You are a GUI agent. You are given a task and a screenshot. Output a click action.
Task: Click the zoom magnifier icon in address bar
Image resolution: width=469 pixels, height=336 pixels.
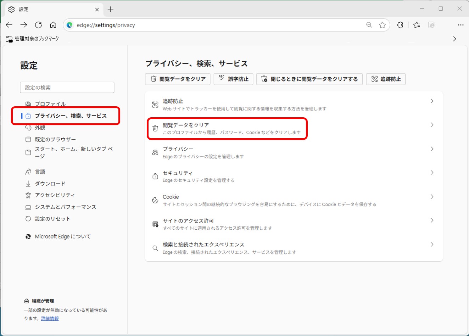pyautogui.click(x=369, y=25)
